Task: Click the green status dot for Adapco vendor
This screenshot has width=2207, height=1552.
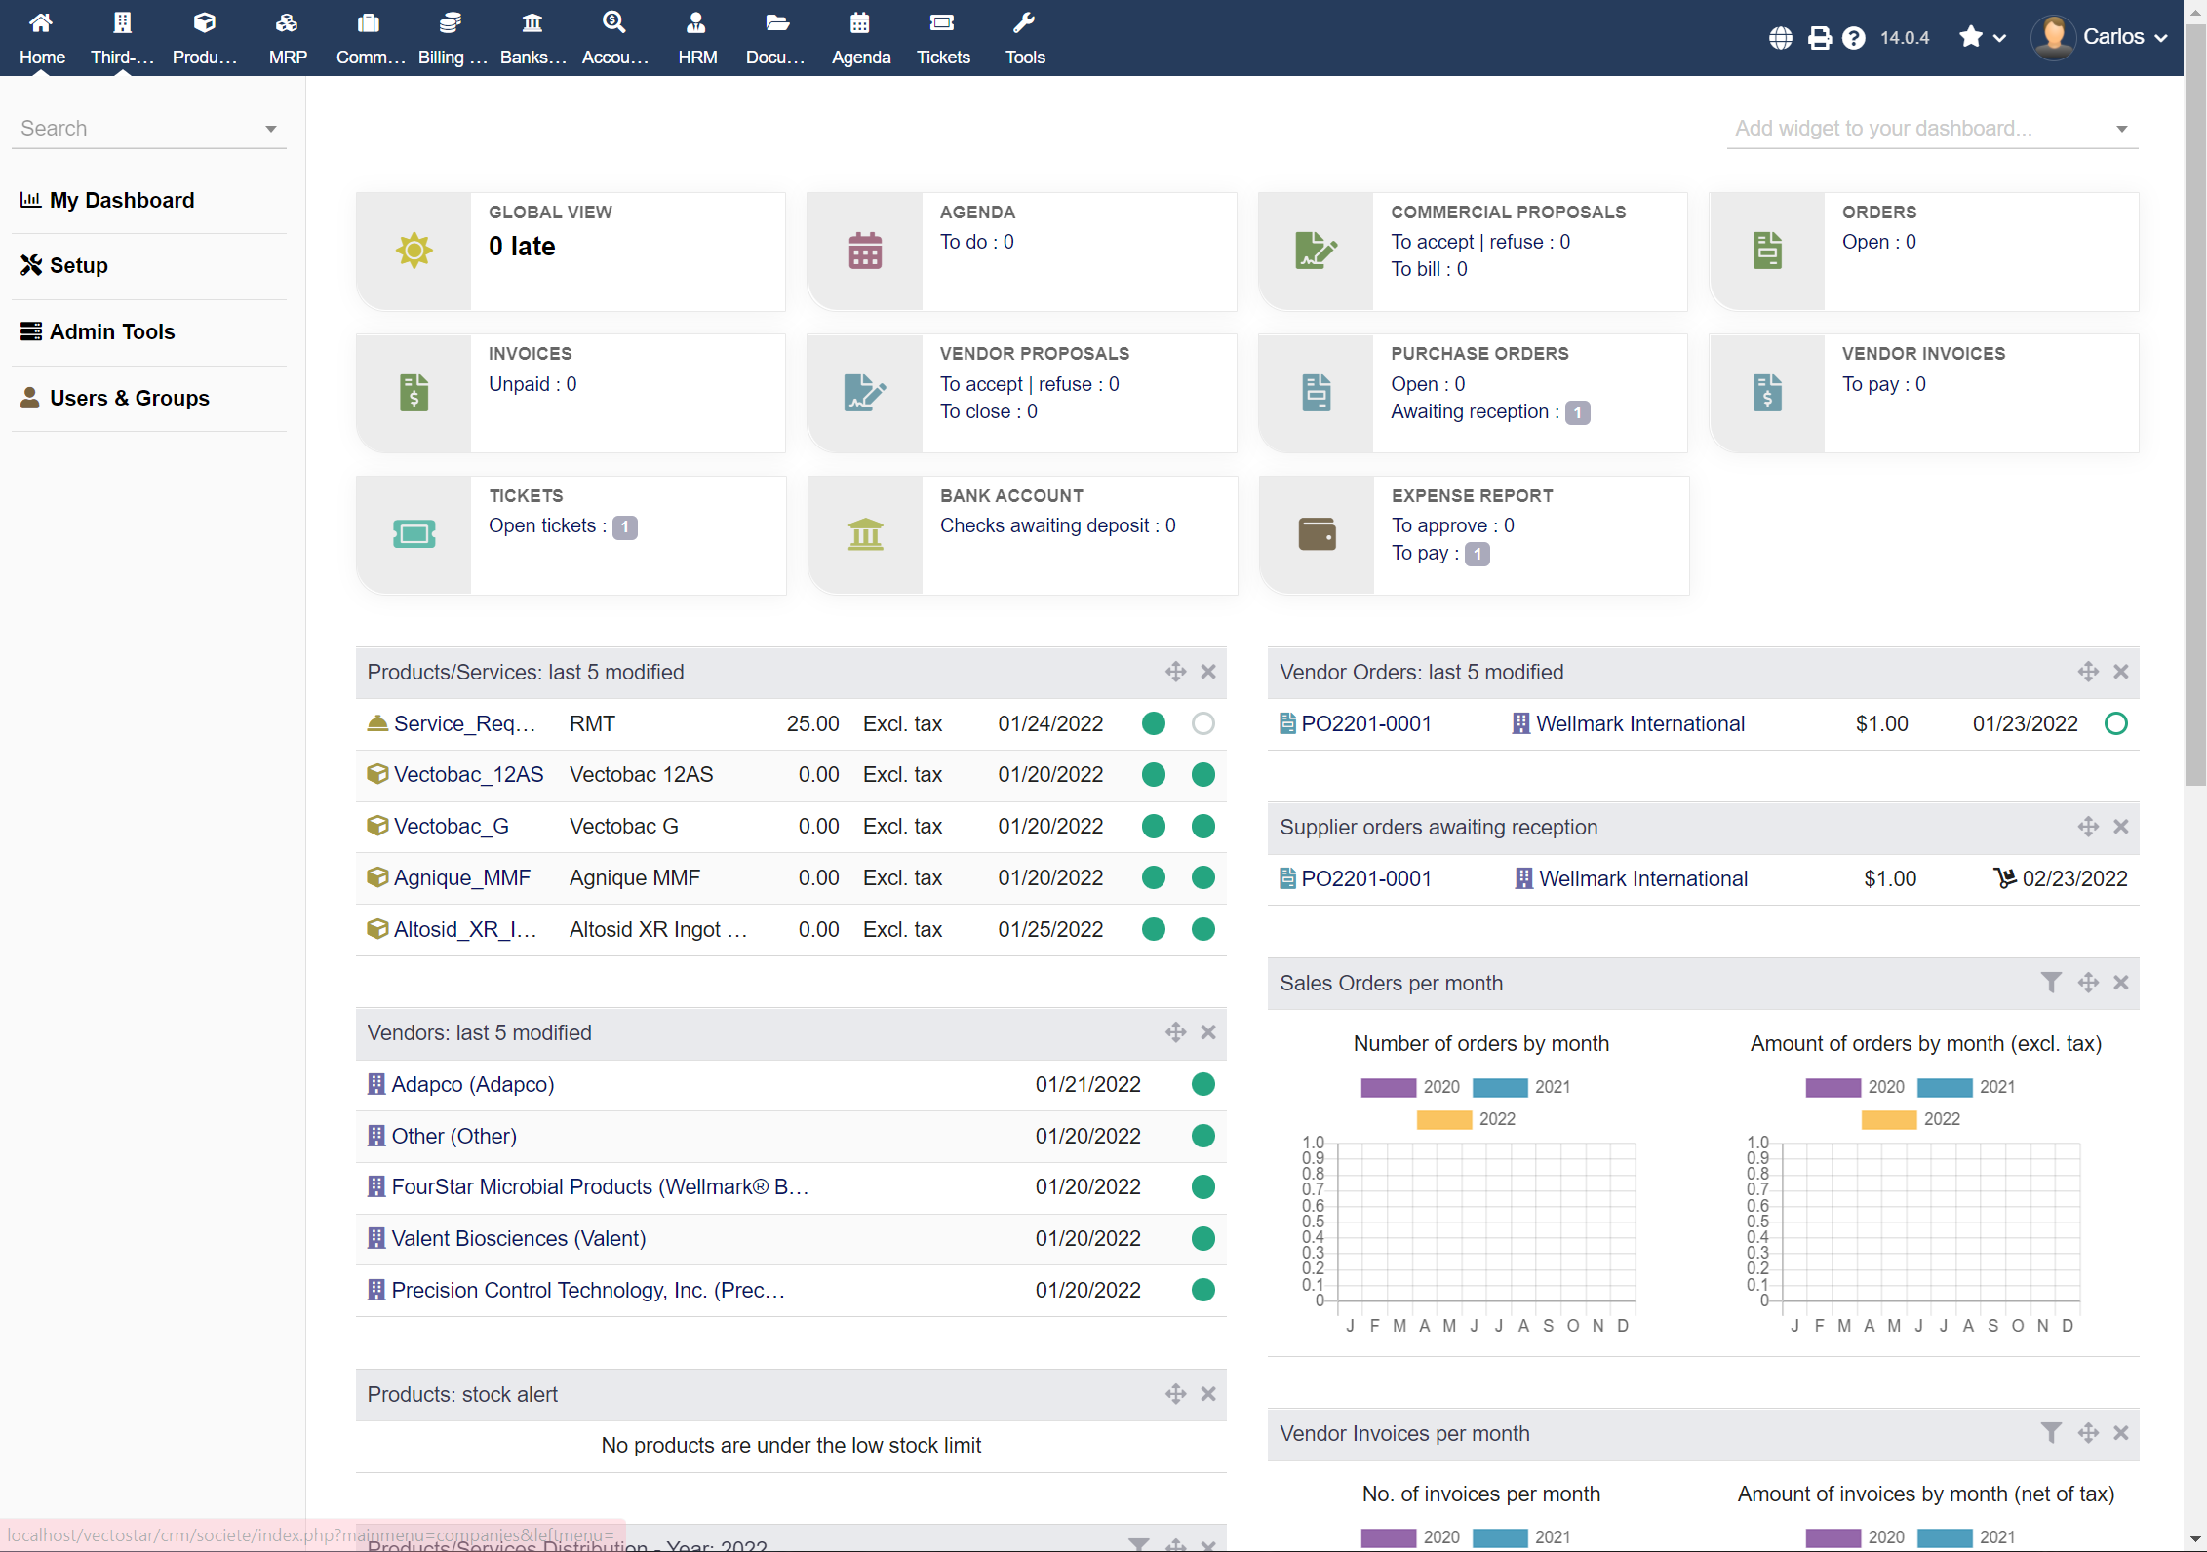Action: click(x=1202, y=1084)
